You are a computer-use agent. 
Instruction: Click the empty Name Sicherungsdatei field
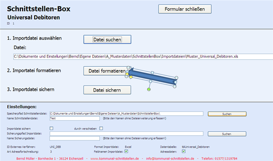pos(75,138)
